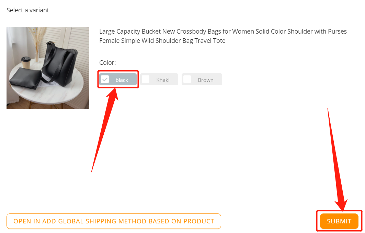Open the product bag thumbnail image
365x233 pixels.
48,68
